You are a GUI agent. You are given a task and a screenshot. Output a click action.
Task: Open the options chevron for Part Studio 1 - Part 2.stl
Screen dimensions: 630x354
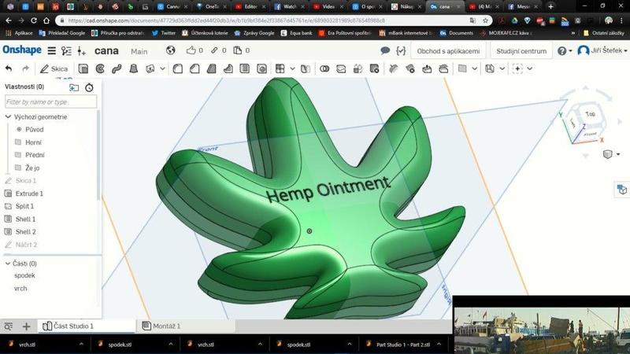(x=439, y=344)
